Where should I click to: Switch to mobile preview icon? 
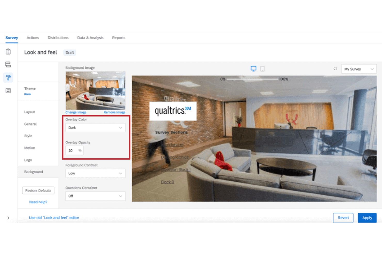262,68
